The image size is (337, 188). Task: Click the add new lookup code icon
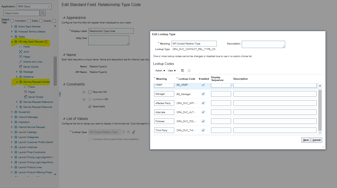[x=183, y=71]
